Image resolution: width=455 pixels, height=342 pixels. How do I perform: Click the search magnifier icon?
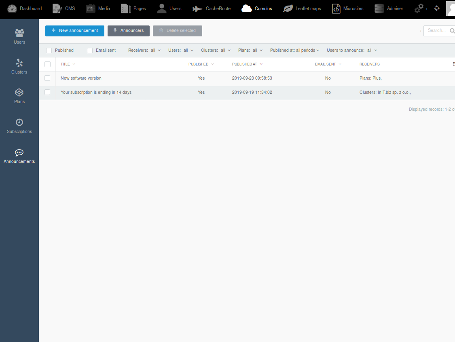pos(452,31)
